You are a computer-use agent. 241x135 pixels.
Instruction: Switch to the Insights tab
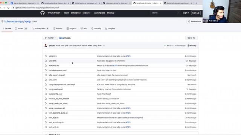point(110,28)
